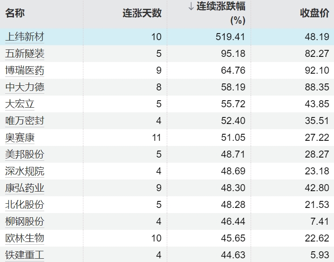The height and width of the screenshot is (262, 334).
Task: Open the 中大力德 stock page
Action: [x=25, y=87]
